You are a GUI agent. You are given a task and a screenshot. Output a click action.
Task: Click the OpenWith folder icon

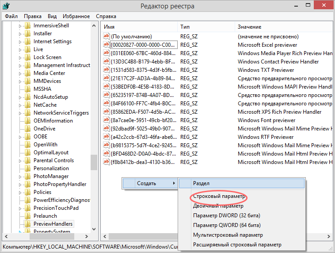[27, 145]
